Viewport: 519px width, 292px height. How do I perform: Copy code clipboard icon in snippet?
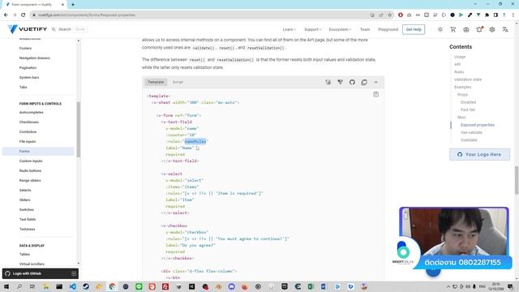(376, 94)
